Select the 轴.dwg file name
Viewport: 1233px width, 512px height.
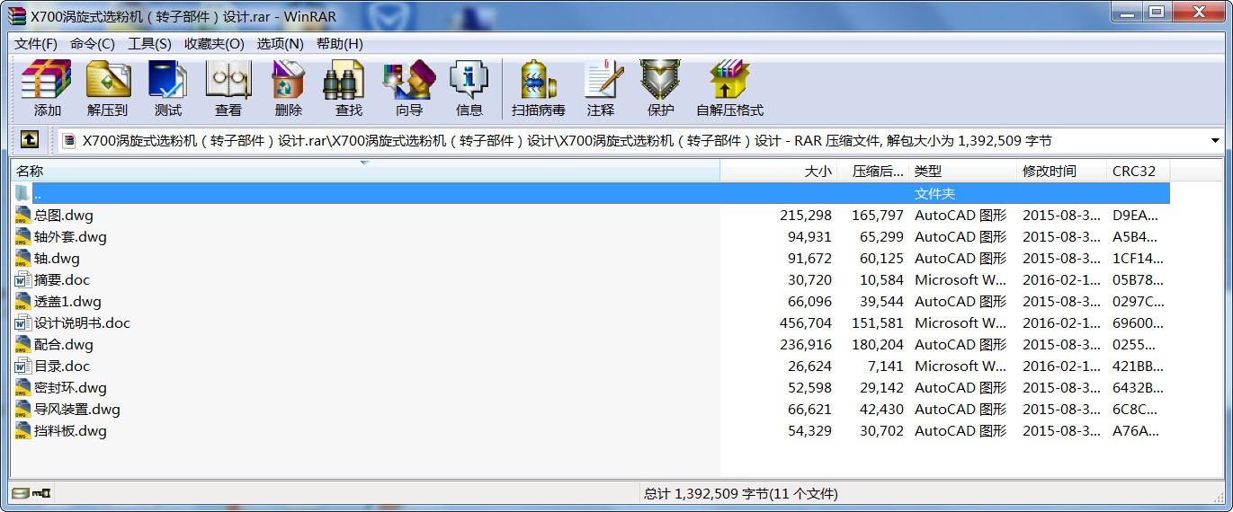57,259
